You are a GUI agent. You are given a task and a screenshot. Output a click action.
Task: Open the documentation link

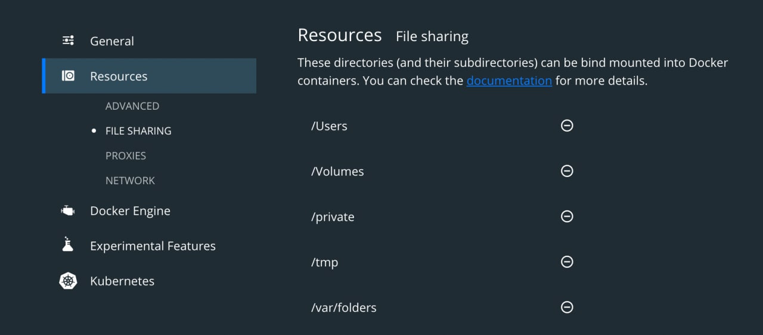(509, 80)
